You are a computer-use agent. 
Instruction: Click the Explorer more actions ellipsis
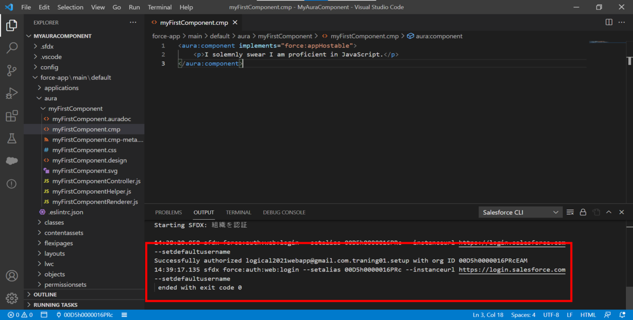pyautogui.click(x=133, y=23)
